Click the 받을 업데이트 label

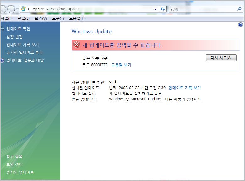(84, 99)
